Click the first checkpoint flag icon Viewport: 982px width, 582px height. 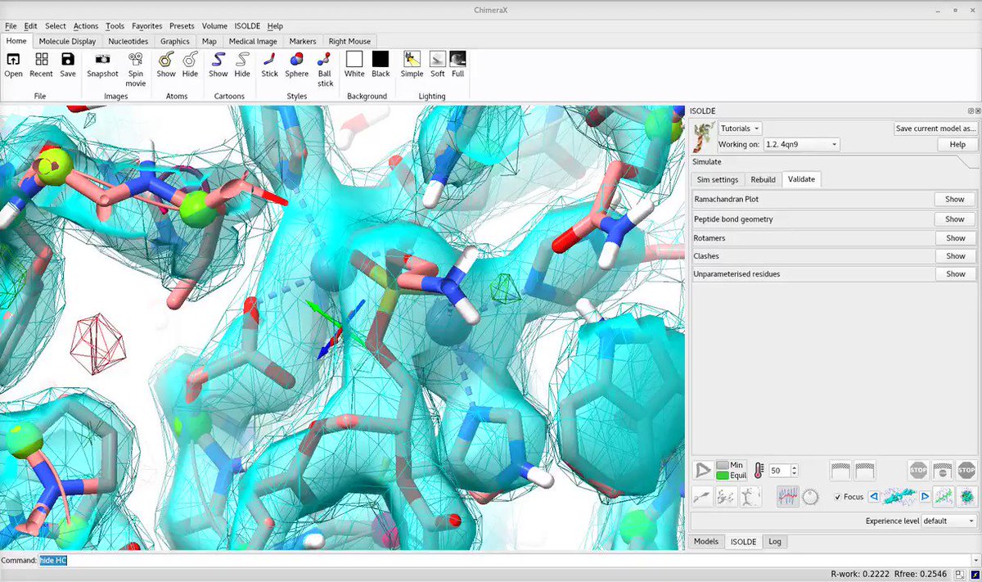pyautogui.click(x=840, y=471)
